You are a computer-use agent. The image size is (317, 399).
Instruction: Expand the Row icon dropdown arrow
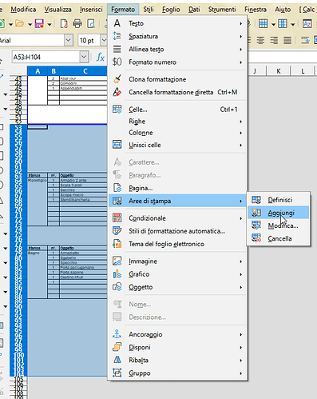(273, 25)
